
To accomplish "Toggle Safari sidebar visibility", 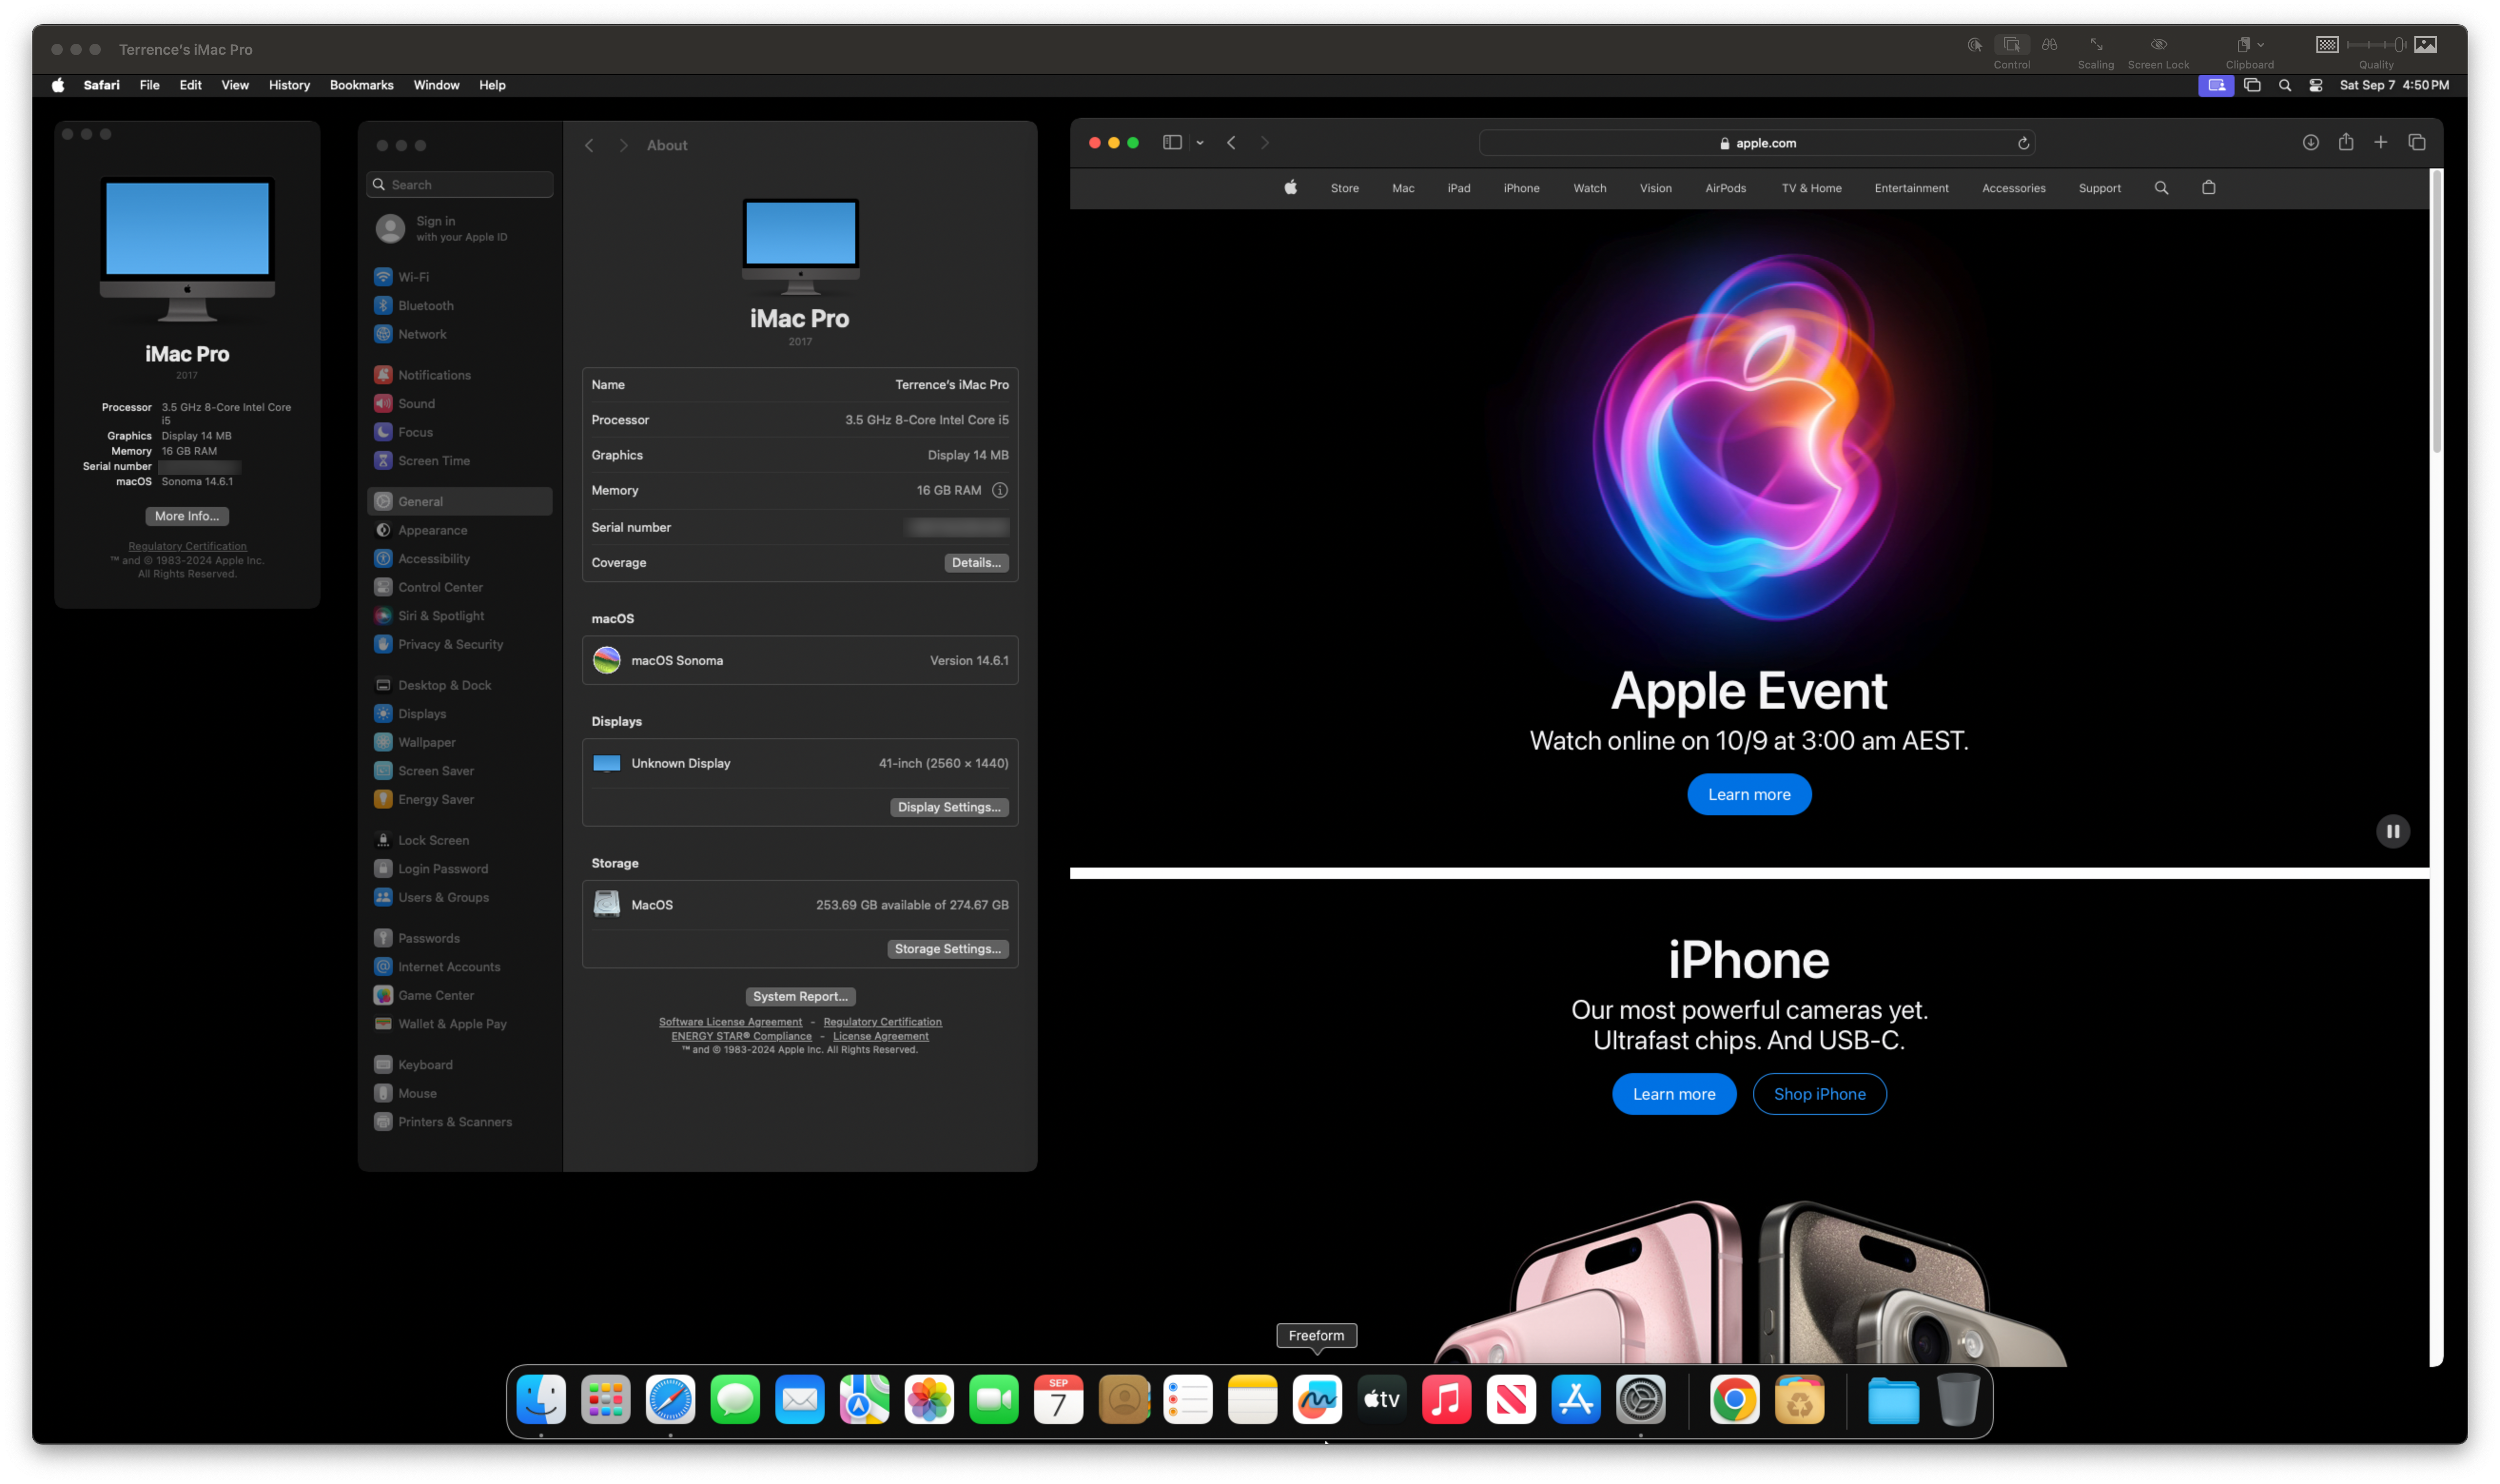I will coord(1172,142).
